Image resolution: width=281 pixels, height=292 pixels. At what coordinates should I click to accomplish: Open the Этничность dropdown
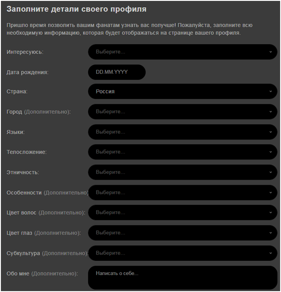click(183, 172)
